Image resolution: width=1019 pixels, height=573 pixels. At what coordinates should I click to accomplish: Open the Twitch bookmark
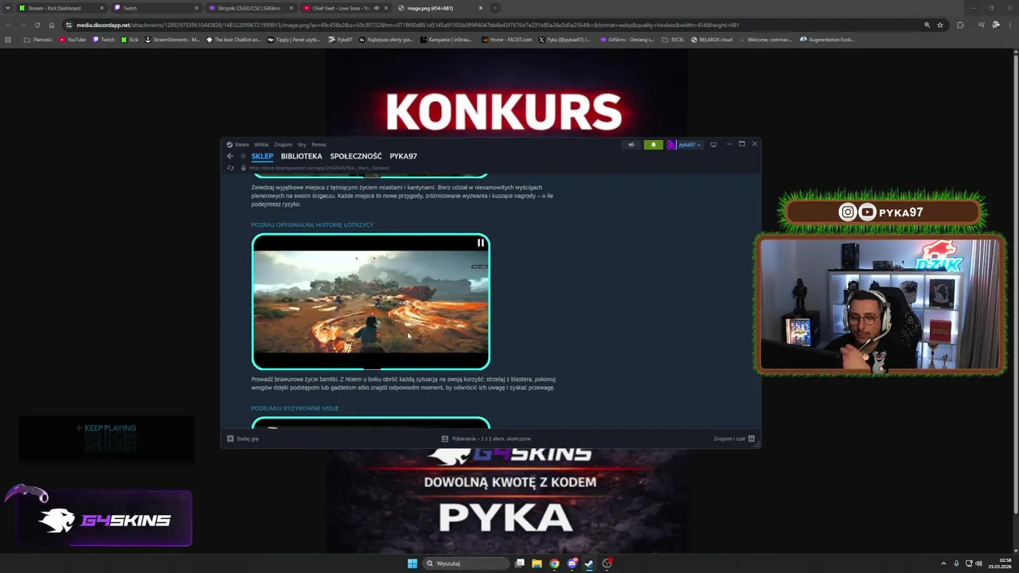[x=103, y=39]
